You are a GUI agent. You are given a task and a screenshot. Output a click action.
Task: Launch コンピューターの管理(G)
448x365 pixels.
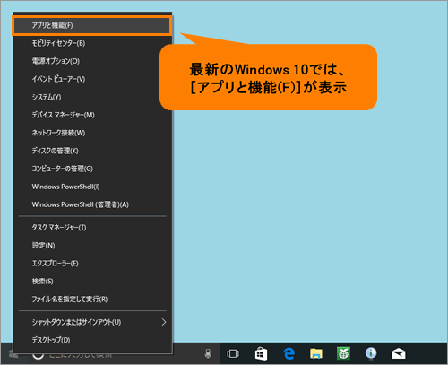click(x=92, y=169)
